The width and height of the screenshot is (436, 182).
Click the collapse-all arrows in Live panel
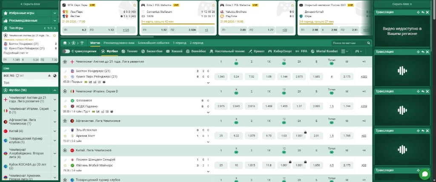[49, 76]
